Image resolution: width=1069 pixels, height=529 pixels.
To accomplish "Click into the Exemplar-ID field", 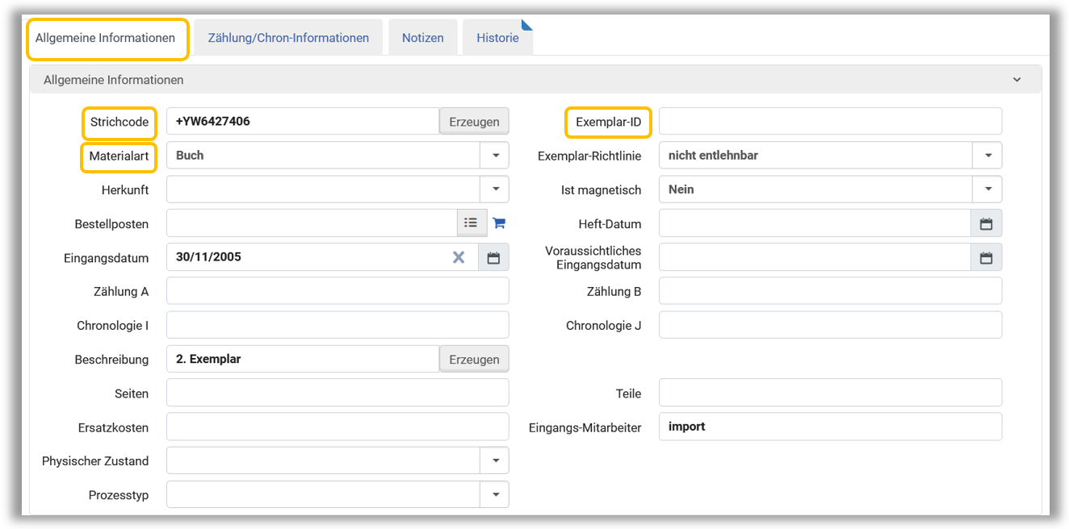I will tap(830, 122).
